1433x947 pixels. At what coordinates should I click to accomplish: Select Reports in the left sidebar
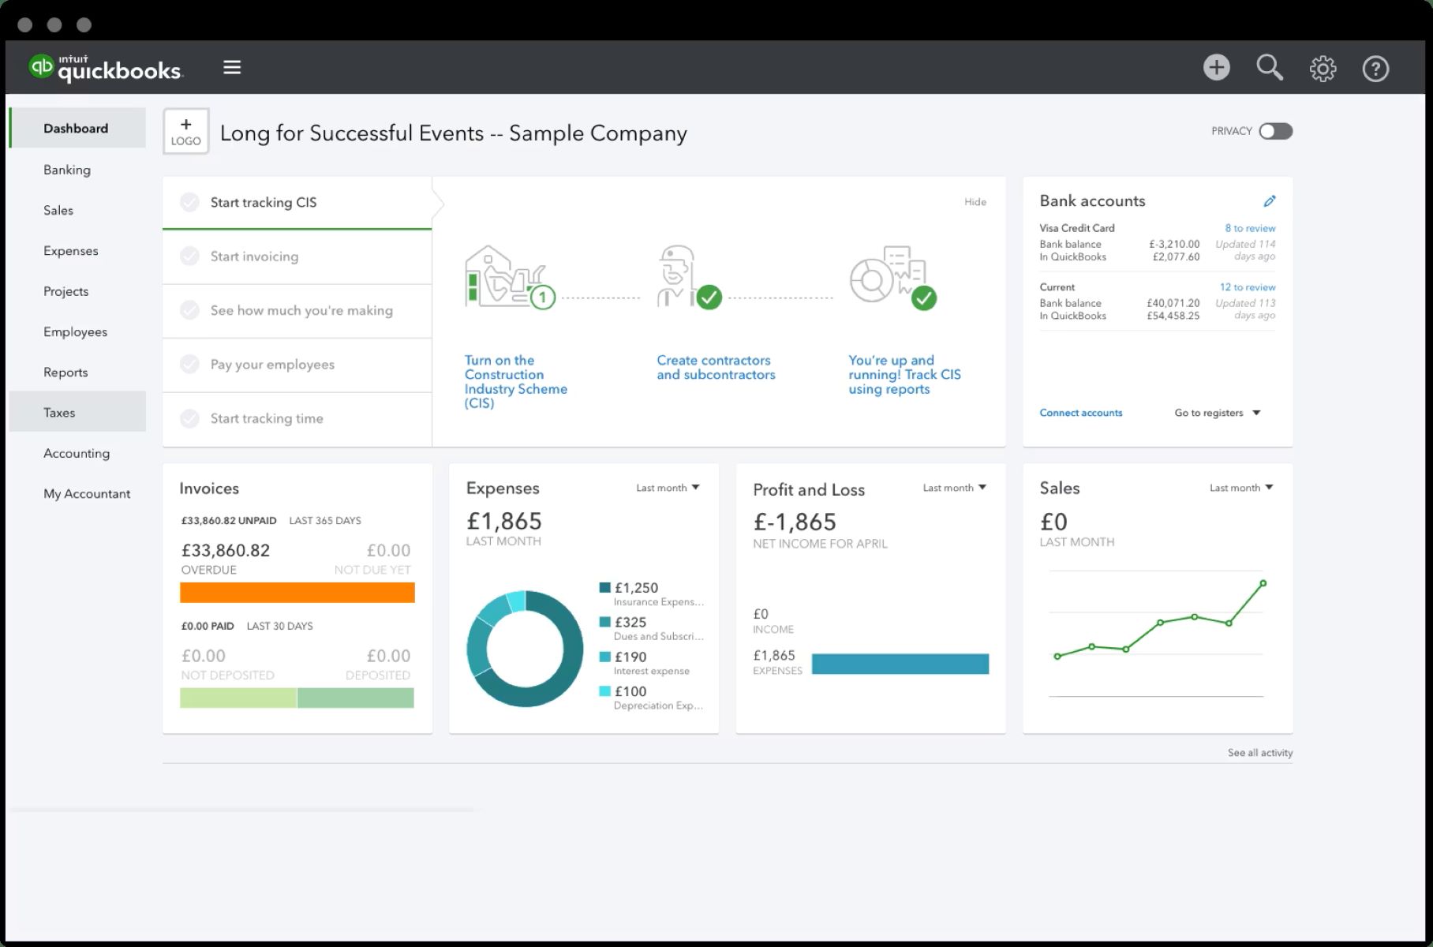click(65, 372)
